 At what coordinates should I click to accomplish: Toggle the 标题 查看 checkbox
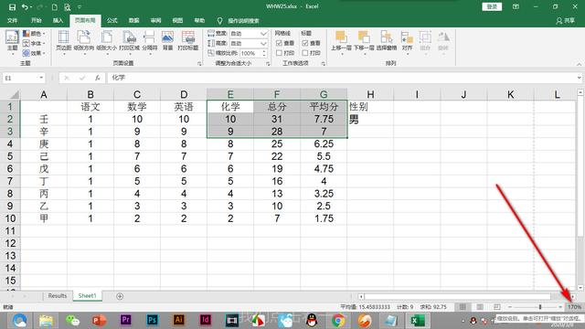[x=304, y=43]
